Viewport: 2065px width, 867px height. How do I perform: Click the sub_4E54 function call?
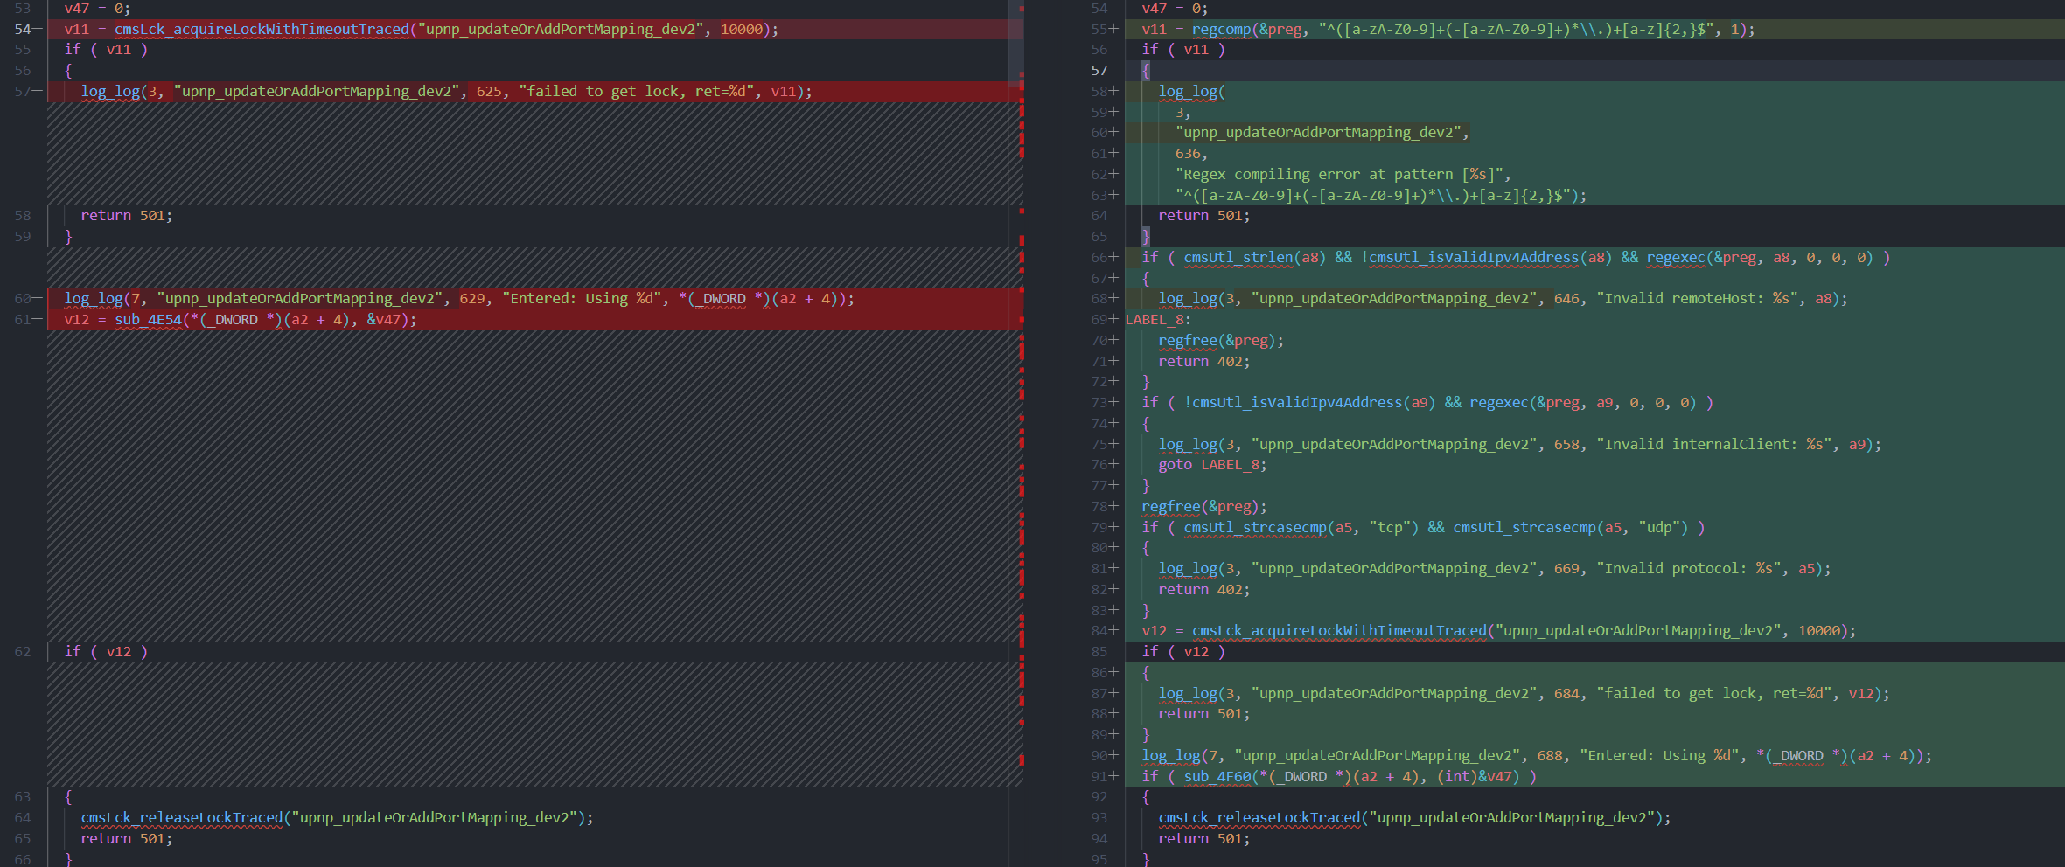click(148, 319)
